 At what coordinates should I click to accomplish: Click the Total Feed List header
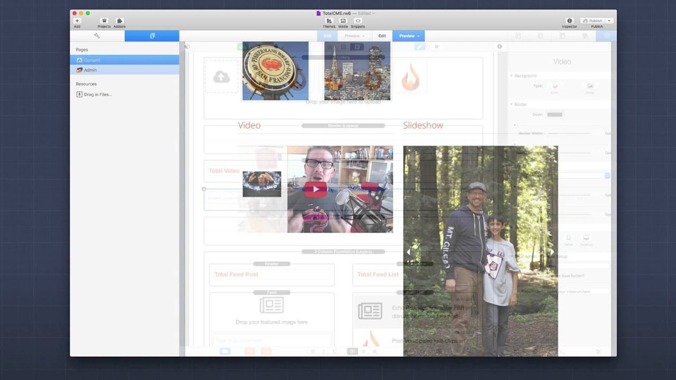click(378, 274)
